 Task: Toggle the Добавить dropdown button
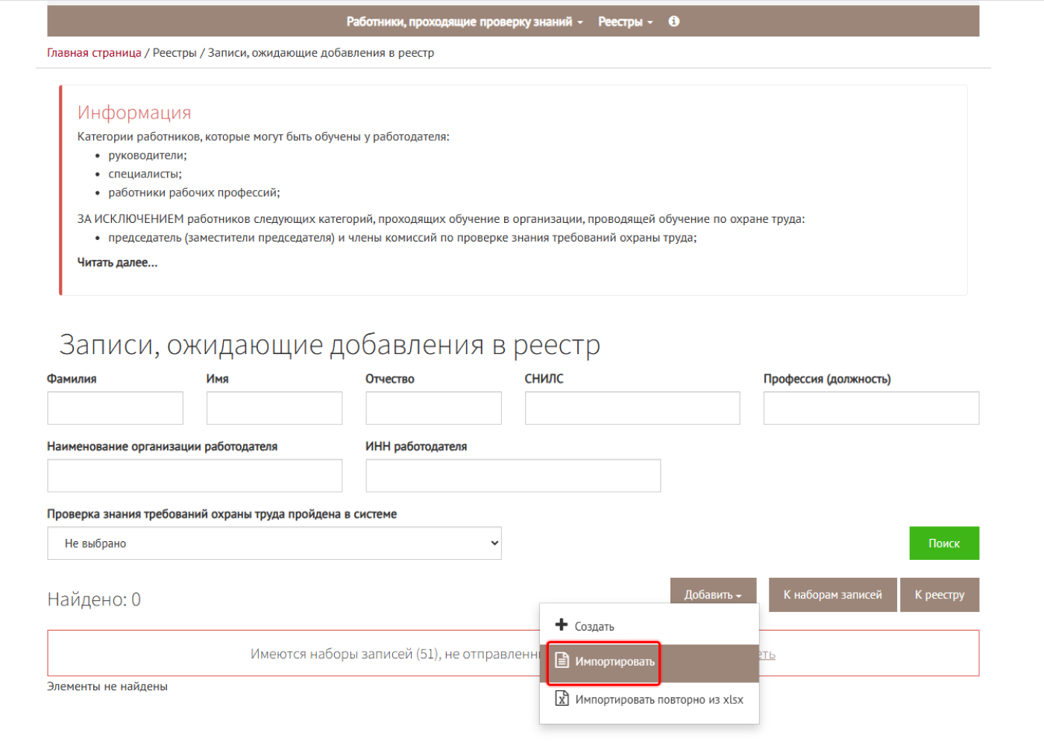[713, 595]
